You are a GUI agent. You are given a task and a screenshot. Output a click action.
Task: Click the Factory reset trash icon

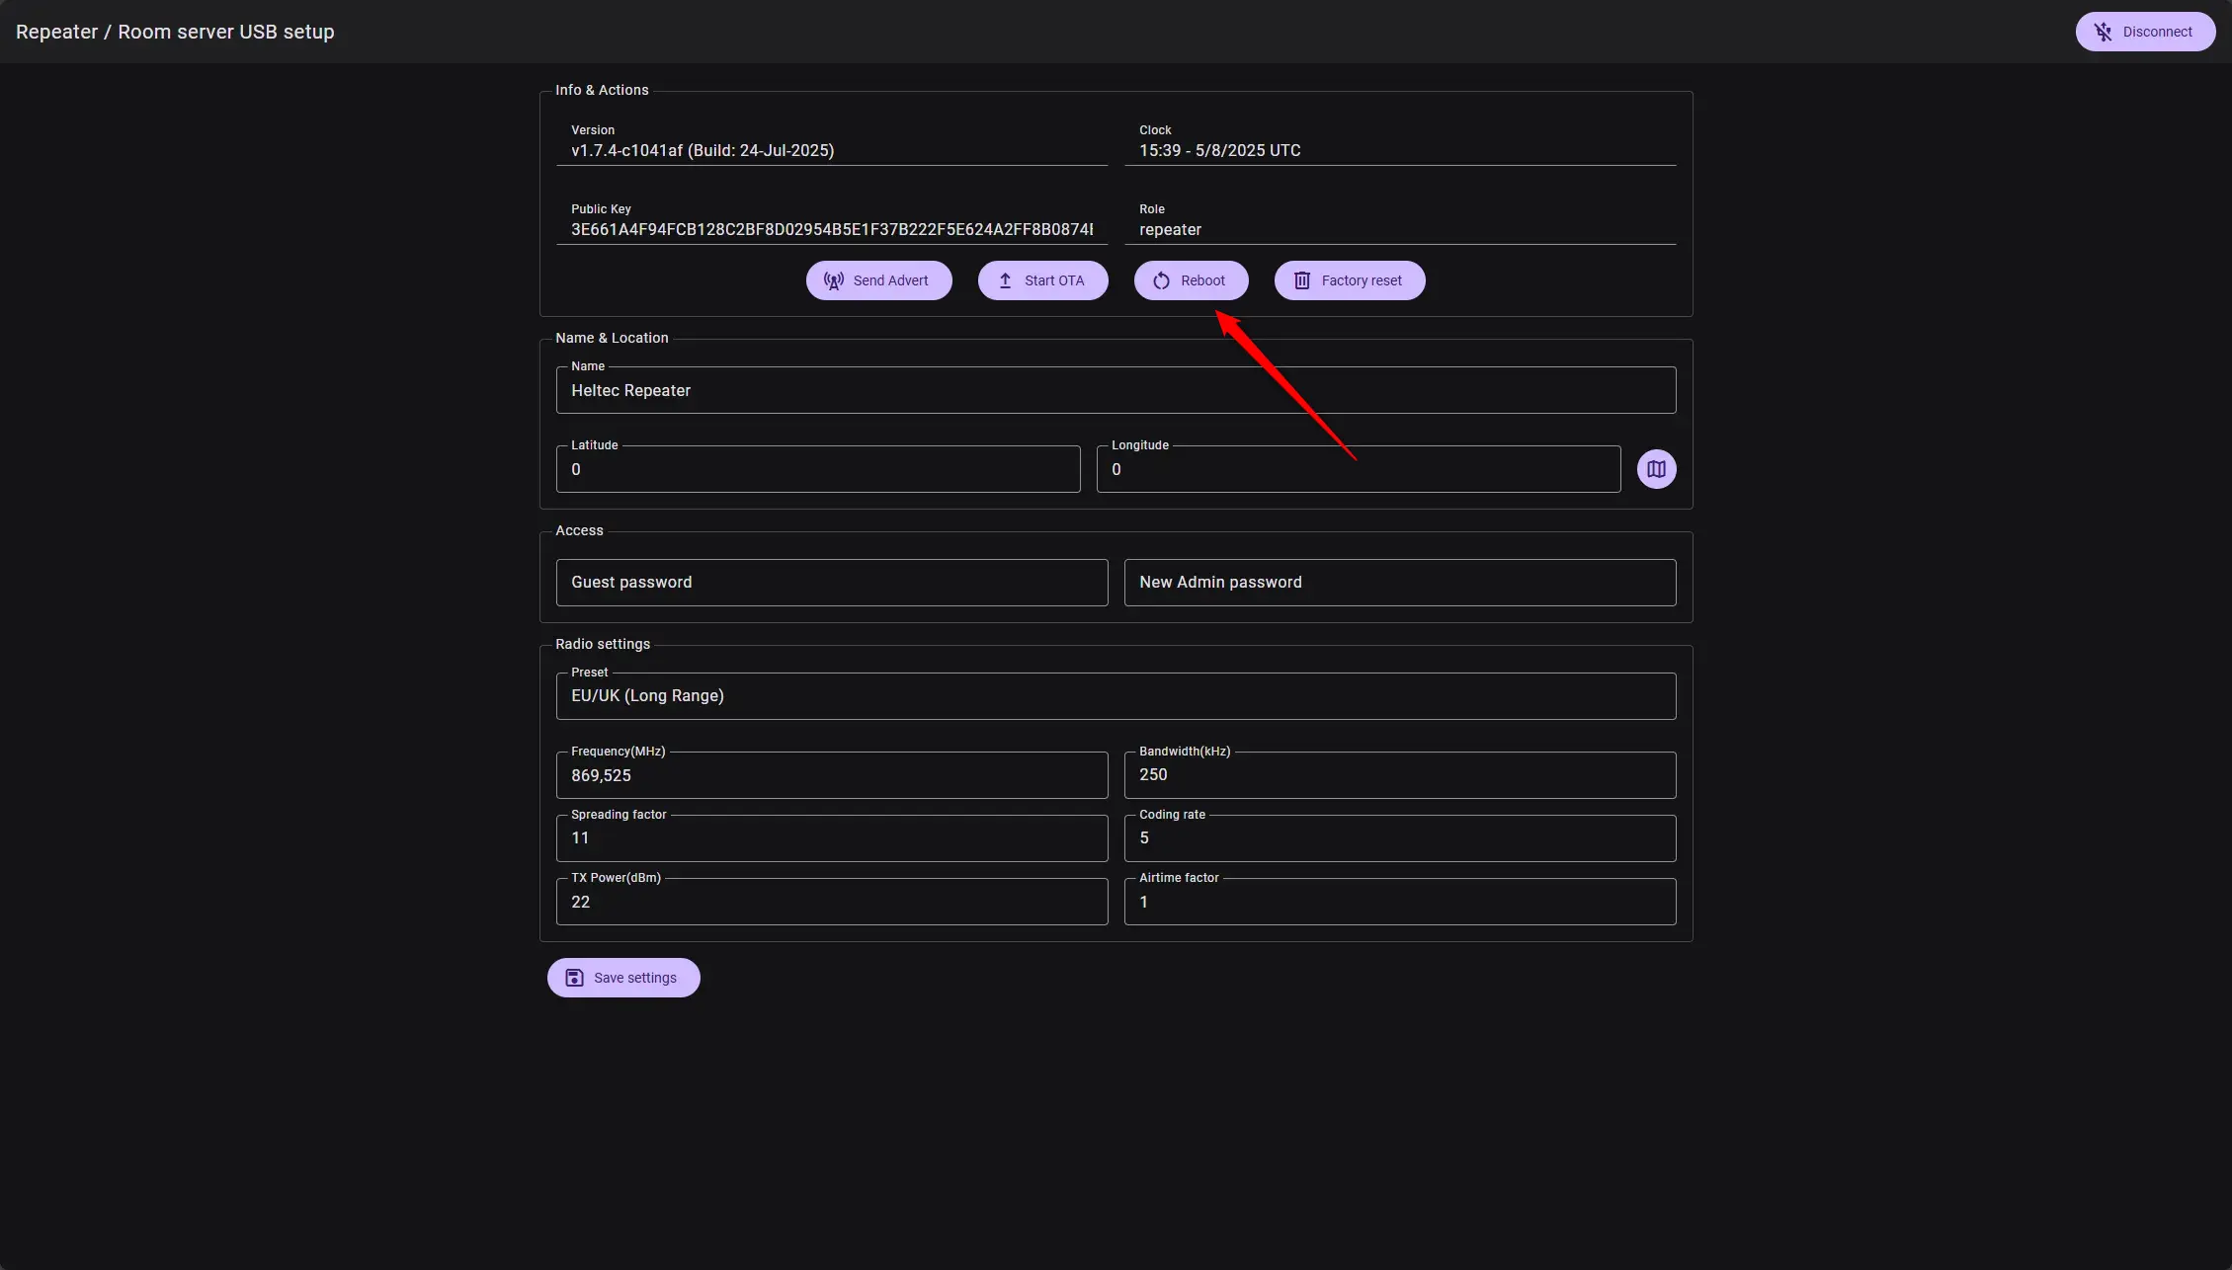click(1302, 280)
